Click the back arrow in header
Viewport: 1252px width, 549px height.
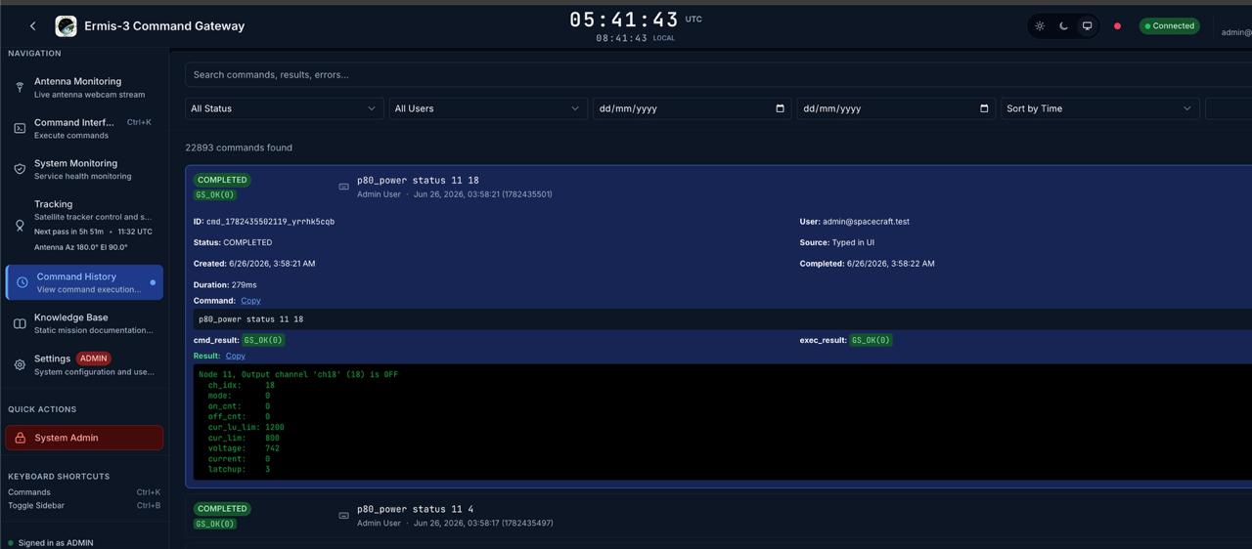[33, 26]
